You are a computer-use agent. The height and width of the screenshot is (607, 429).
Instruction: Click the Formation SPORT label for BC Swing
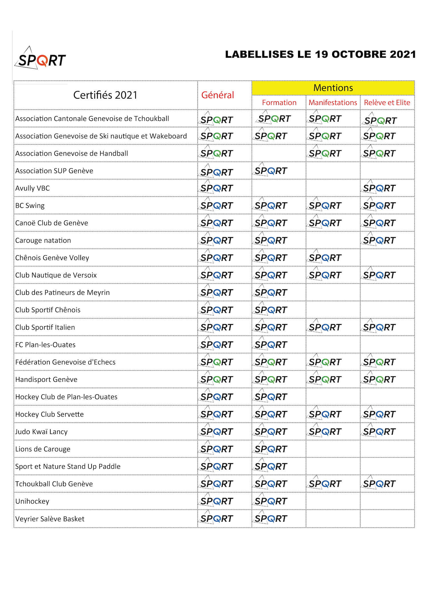(270, 204)
